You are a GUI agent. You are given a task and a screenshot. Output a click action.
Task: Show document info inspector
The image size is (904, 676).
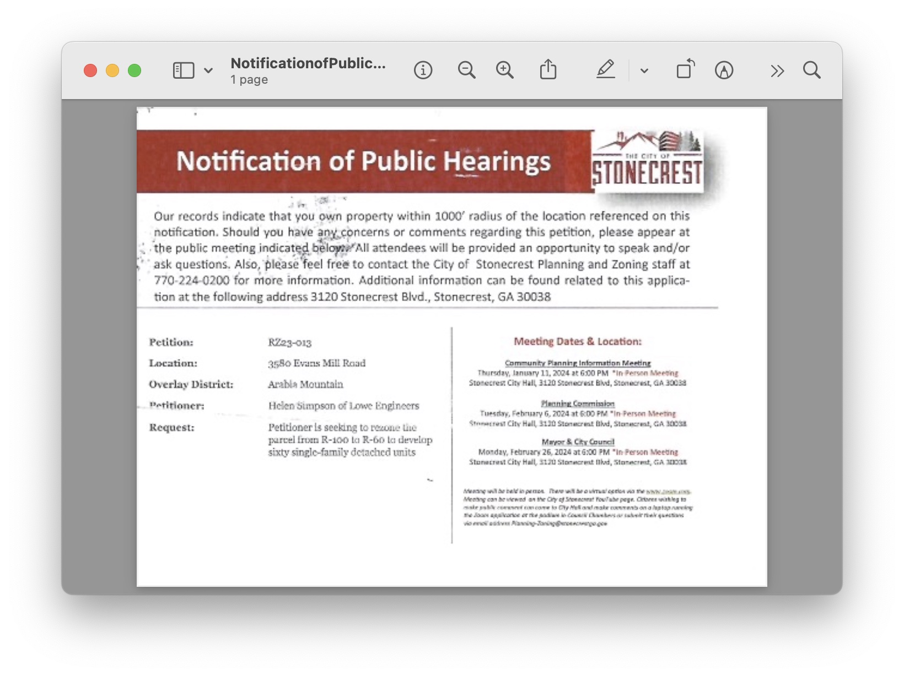tap(423, 70)
